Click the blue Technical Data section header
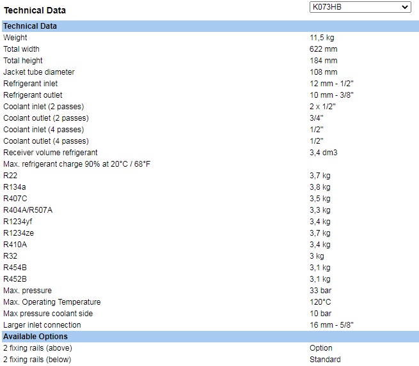This screenshot has width=419, height=366. [30, 26]
